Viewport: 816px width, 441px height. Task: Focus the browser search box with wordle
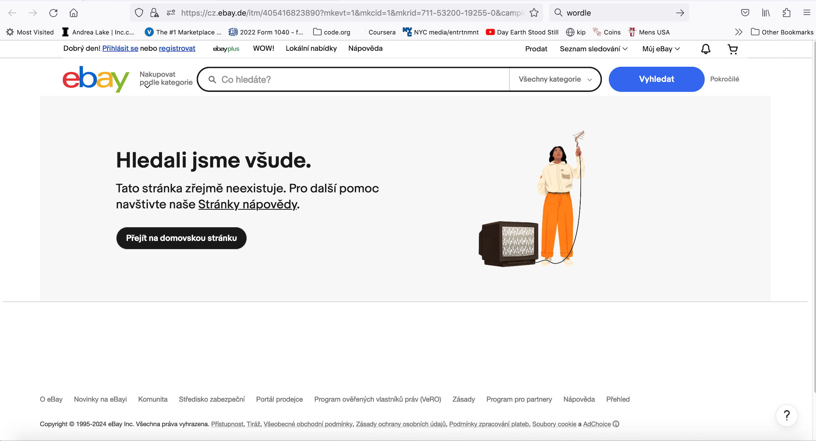click(619, 13)
